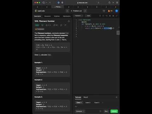The height and width of the screenshot is (114, 152).
Task: Select Case 1
Action: 79,103
